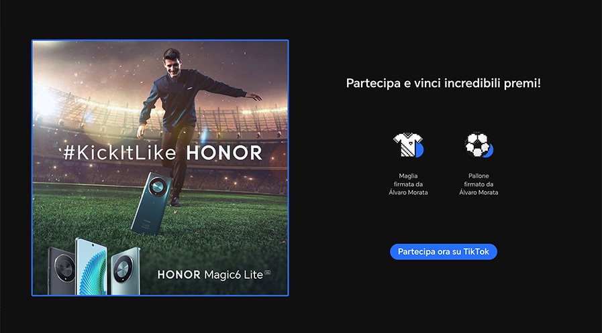Click the signed soccer ball prize icon
This screenshot has width=602, height=333.
pyautogui.click(x=479, y=145)
